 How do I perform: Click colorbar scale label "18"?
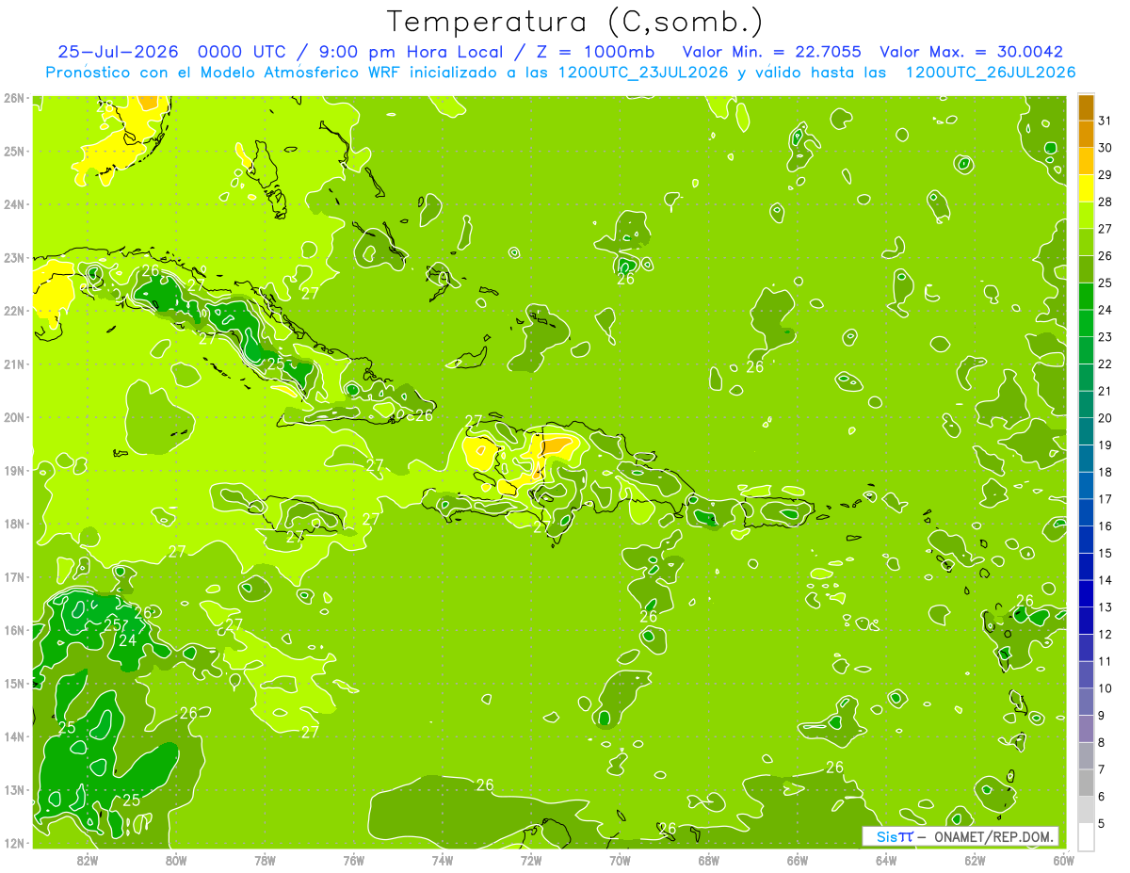click(1106, 472)
